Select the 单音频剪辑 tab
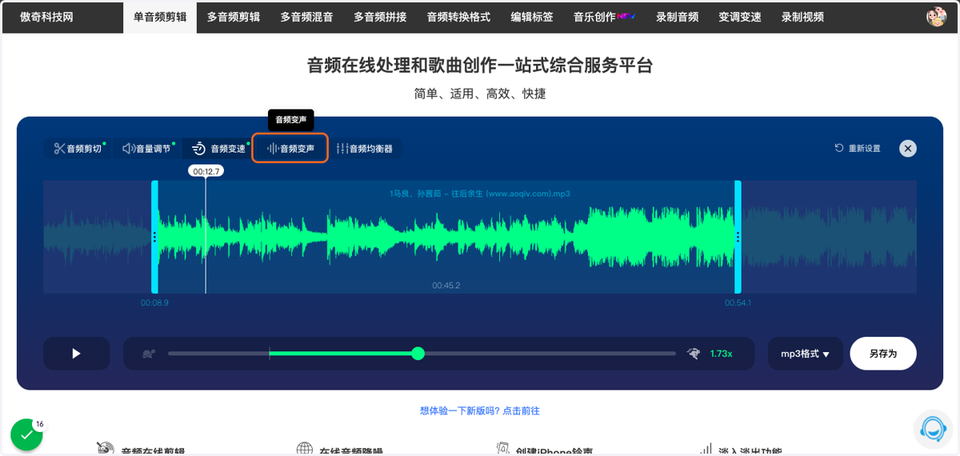The height and width of the screenshot is (456, 960). coord(160,17)
